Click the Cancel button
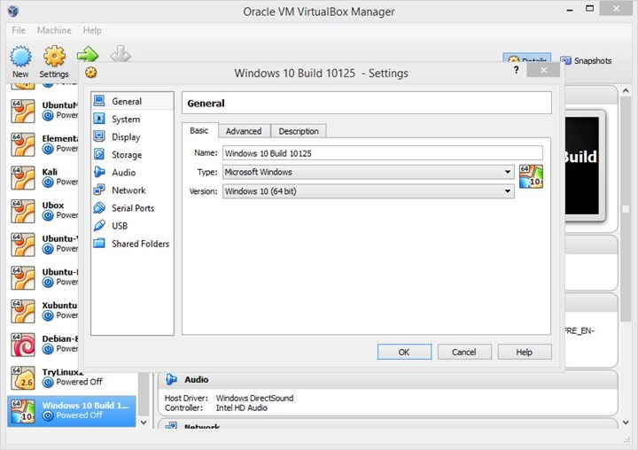 click(x=463, y=352)
